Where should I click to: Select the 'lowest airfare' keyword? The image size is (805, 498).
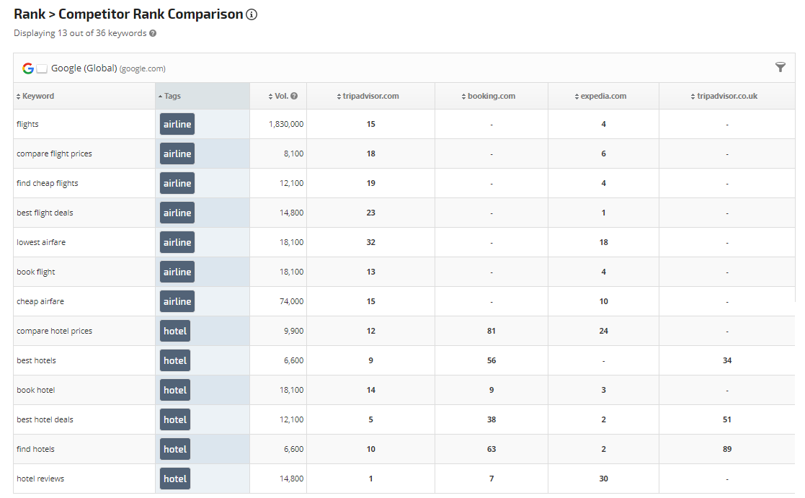point(41,242)
